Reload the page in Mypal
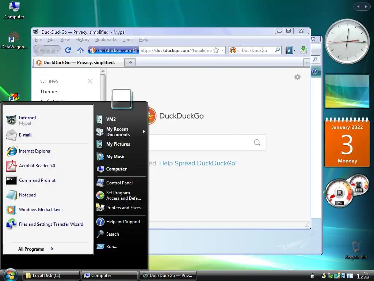This screenshot has height=281, width=374. point(68,50)
